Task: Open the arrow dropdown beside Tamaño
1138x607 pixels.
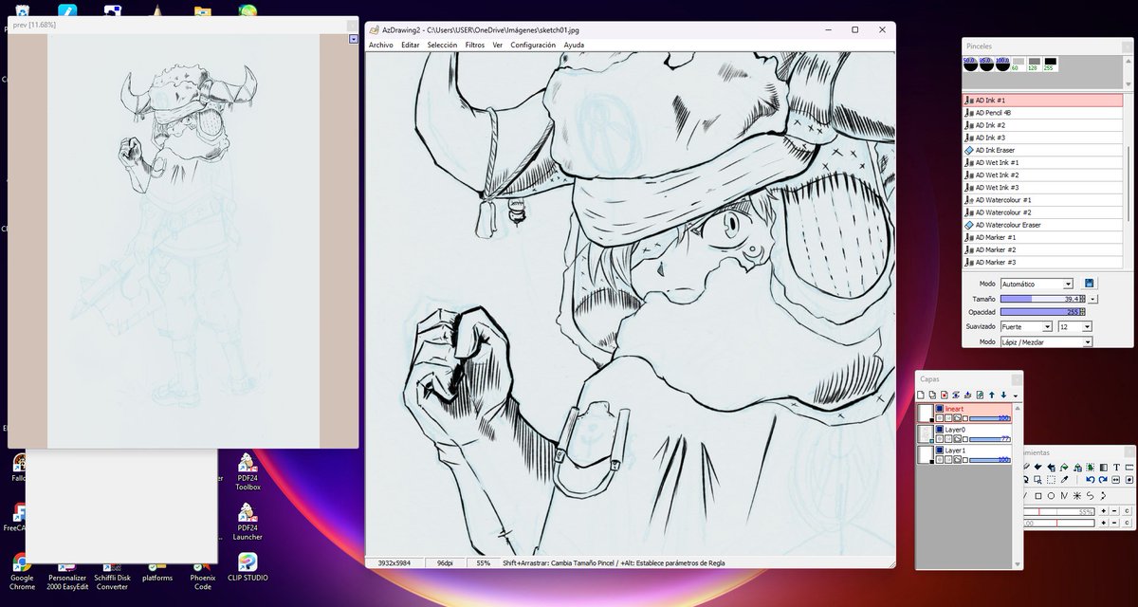Action: pos(1092,299)
